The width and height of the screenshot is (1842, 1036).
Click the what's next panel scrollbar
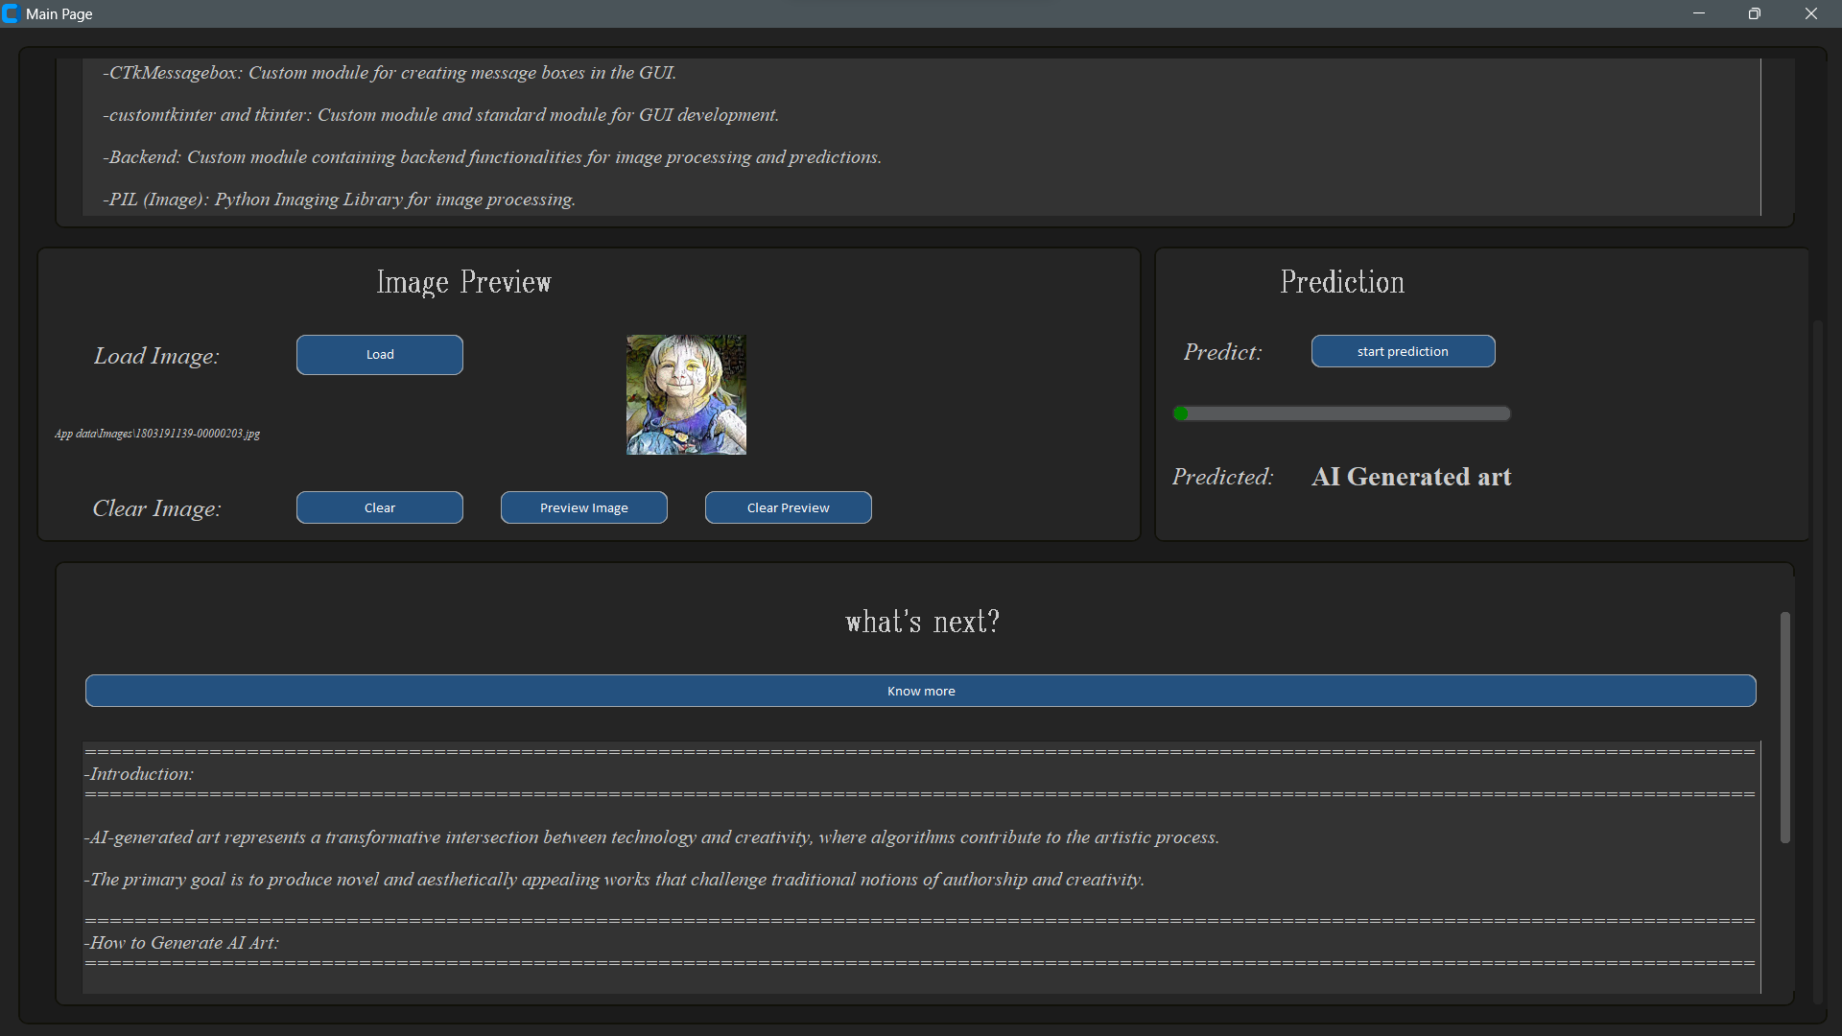[x=1784, y=727]
